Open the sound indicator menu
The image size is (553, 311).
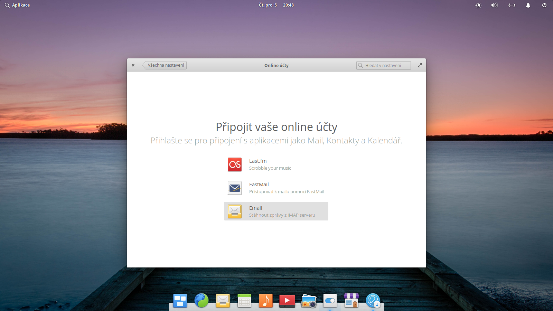[x=494, y=5]
